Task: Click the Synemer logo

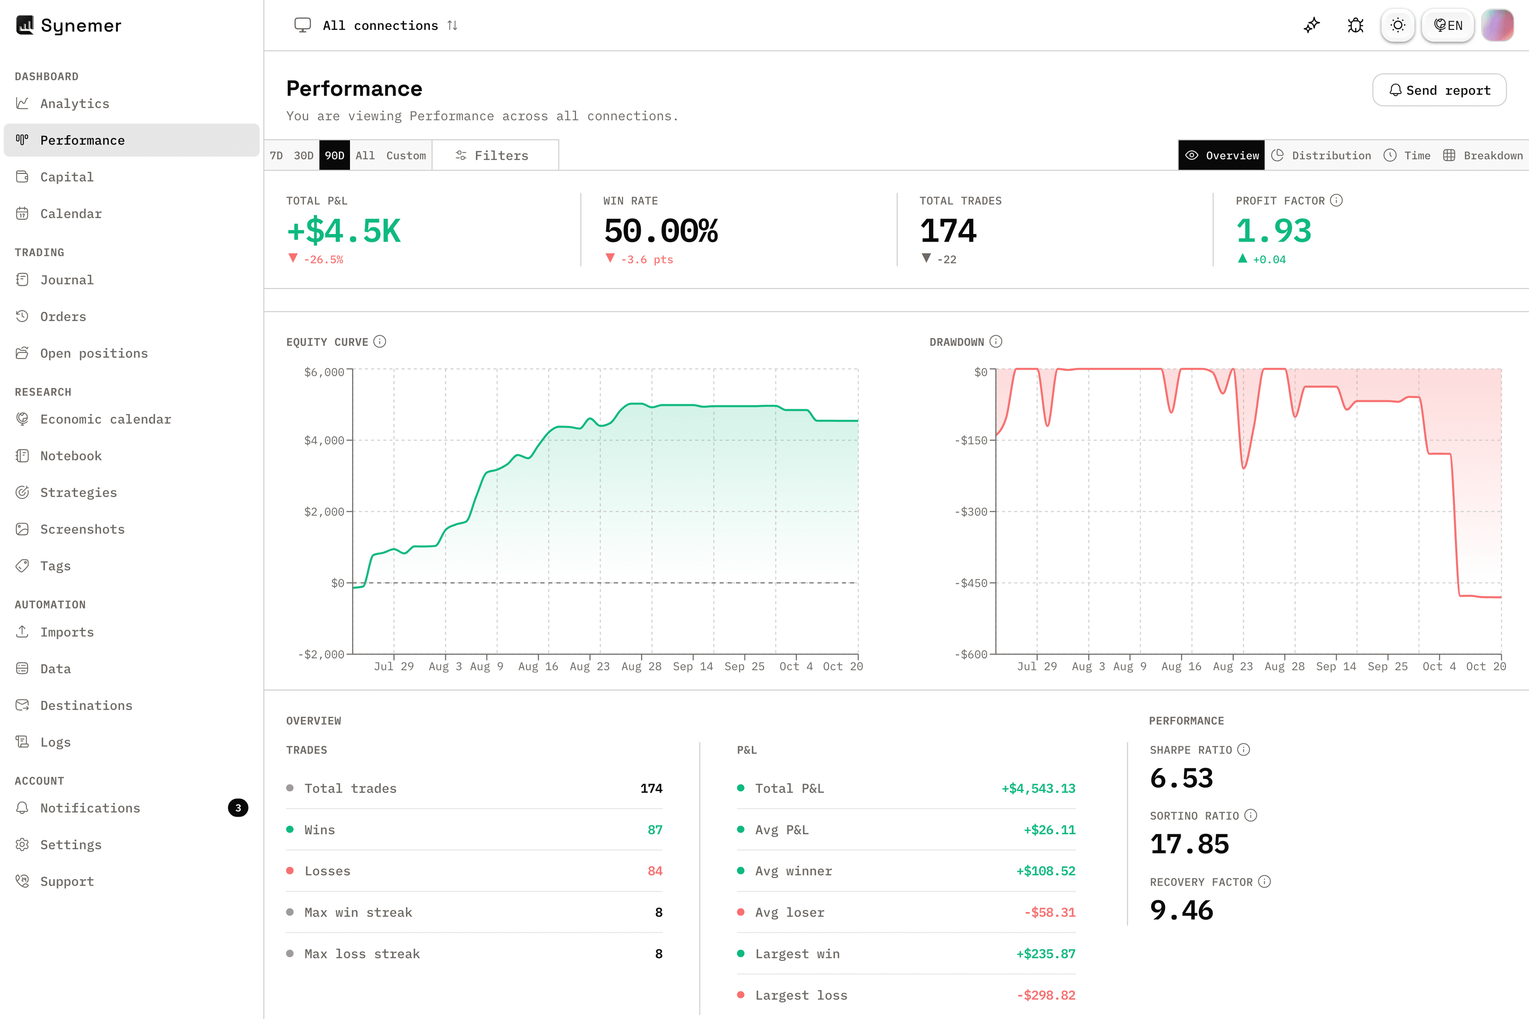Action: tap(68, 25)
